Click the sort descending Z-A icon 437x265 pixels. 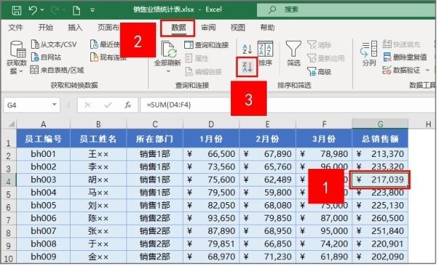[x=247, y=67]
